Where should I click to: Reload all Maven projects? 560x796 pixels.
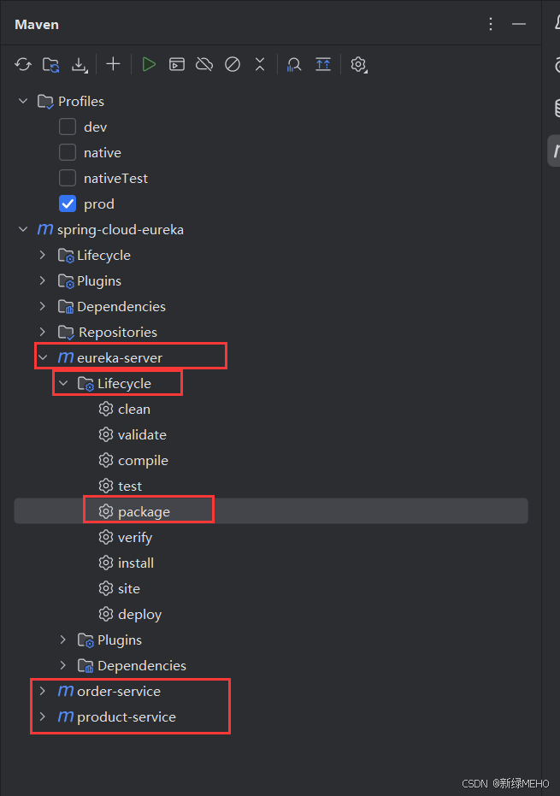point(23,64)
